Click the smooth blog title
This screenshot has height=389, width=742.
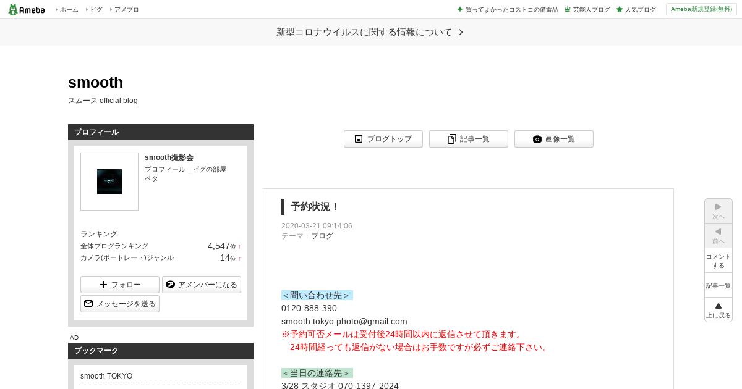click(x=95, y=83)
